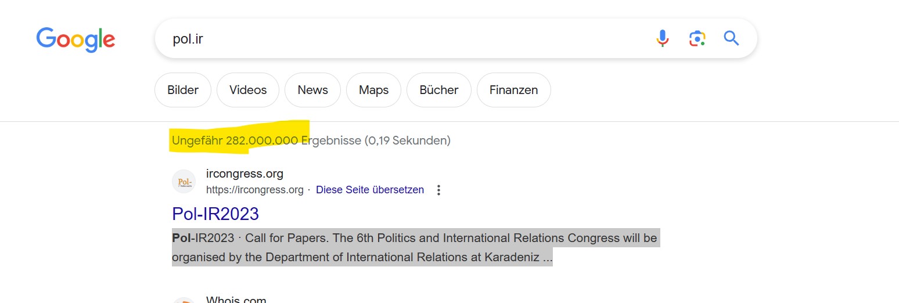Choose the Finanzen filter chip
Screen dimensions: 899x303
coord(513,90)
